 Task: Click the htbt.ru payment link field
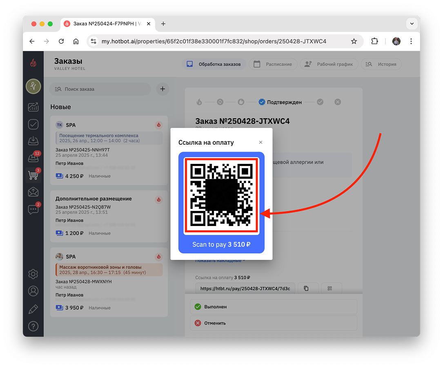(245, 289)
